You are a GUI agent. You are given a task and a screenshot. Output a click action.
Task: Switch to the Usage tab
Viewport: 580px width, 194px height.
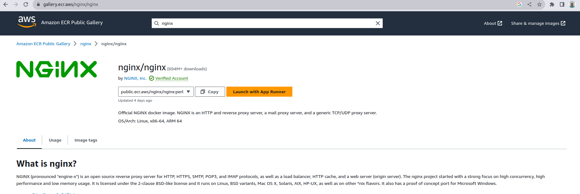pos(55,140)
